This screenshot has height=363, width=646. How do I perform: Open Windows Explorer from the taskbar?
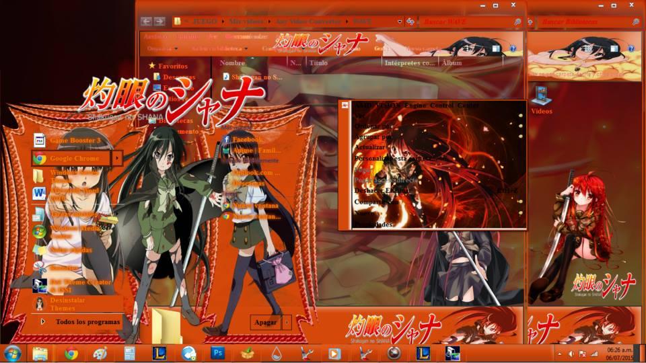40,354
